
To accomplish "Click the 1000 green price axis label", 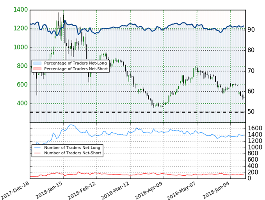I will 21,47.
